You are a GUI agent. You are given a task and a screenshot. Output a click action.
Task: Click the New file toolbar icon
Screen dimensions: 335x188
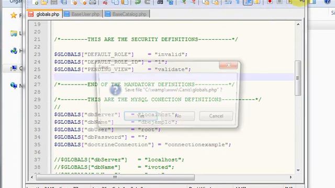point(35,2)
